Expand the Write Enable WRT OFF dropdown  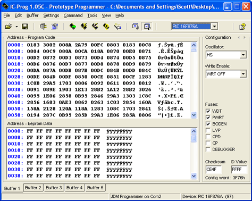(243, 74)
